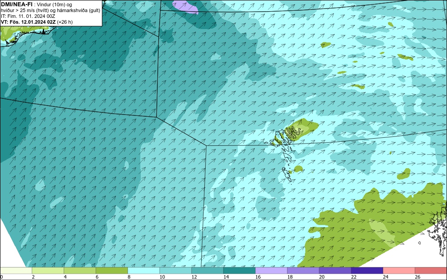The width and height of the screenshot is (447, 280).
Task: Click the 22–24 m/s dark indigo legend swatch
Action: coord(367,271)
